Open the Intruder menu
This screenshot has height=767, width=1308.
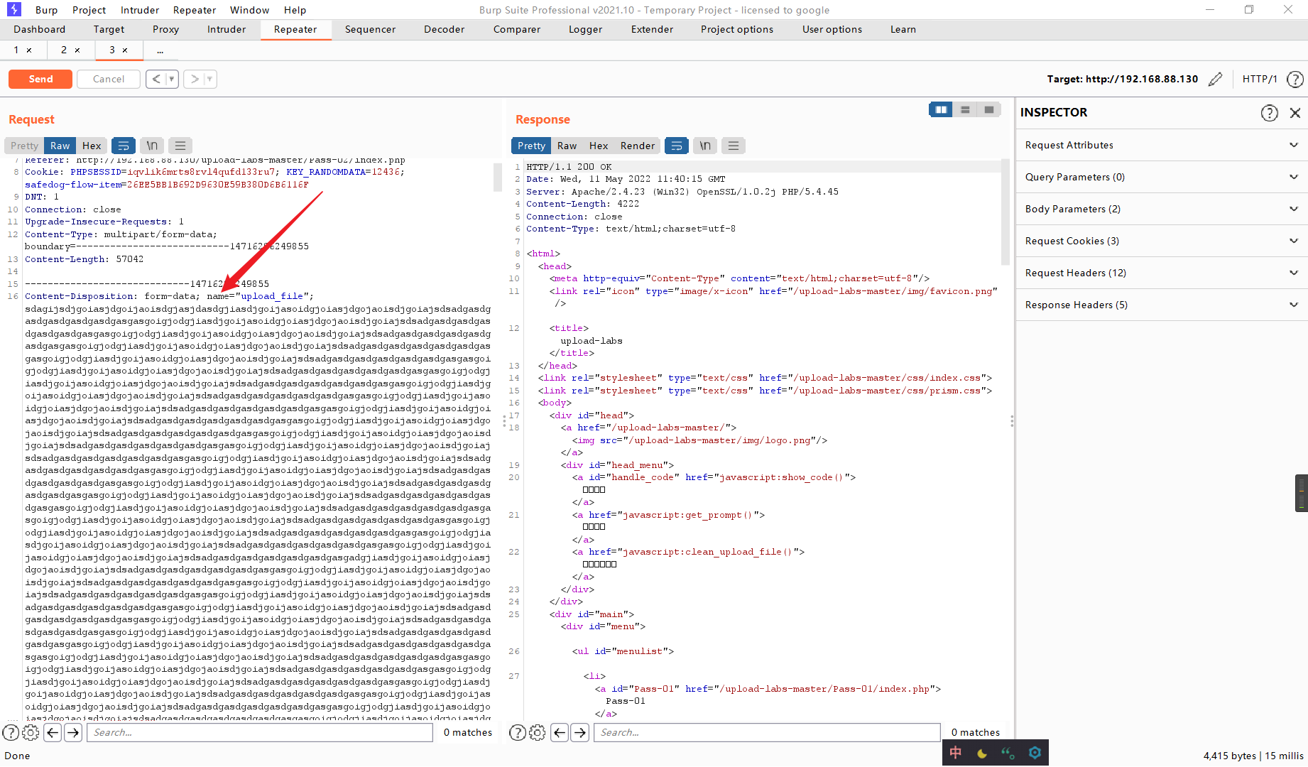140,10
